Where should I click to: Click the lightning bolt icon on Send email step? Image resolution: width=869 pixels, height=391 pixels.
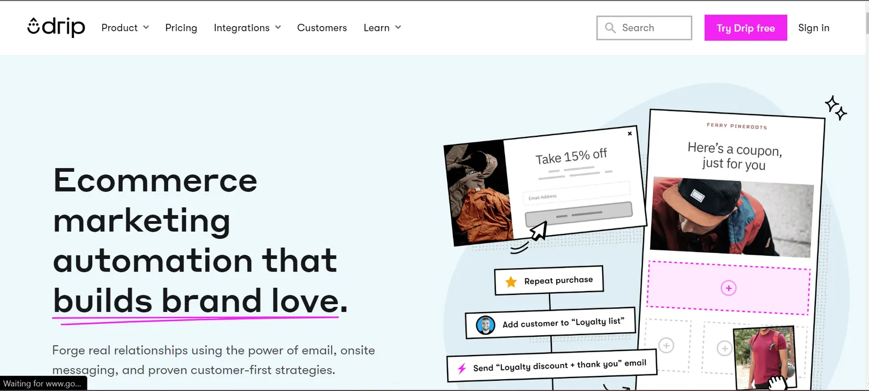pos(462,369)
